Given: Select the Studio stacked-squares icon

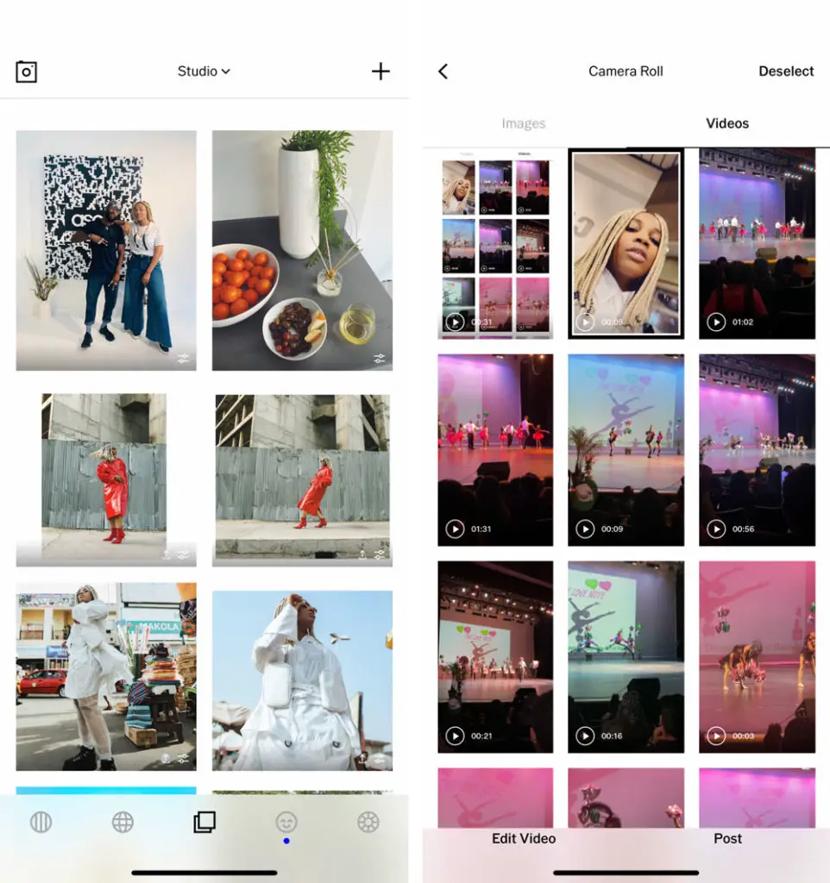Looking at the screenshot, I should [204, 823].
